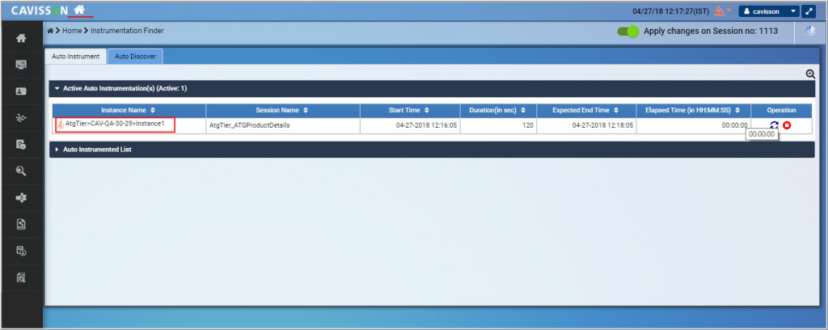Open the home icon in the left sidebar

(x=21, y=39)
